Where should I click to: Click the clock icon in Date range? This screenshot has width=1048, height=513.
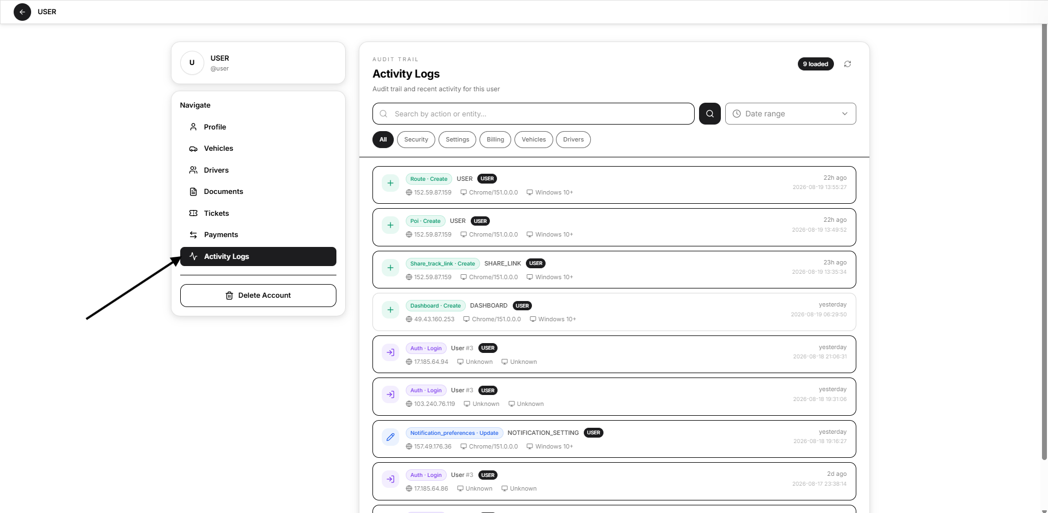[737, 114]
